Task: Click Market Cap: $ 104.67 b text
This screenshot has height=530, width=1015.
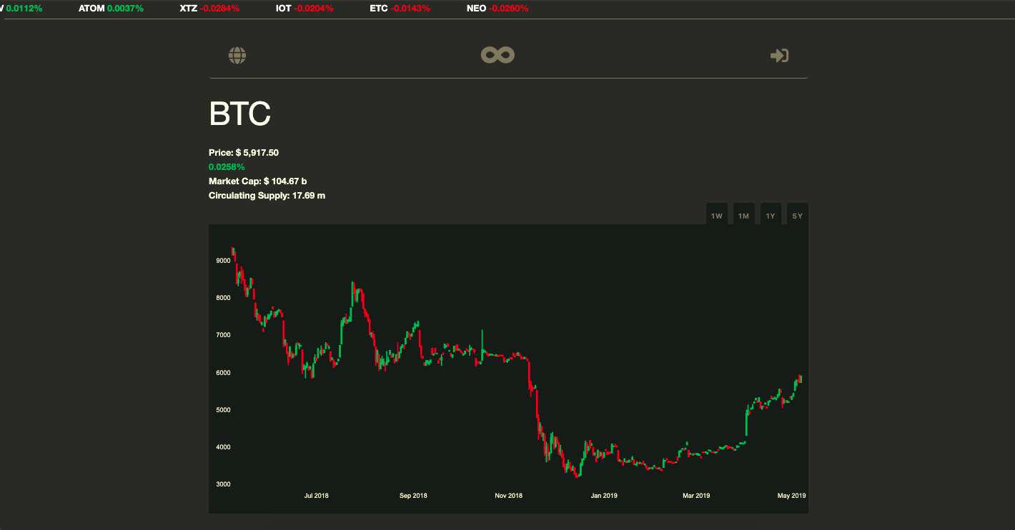Action: [x=258, y=181]
